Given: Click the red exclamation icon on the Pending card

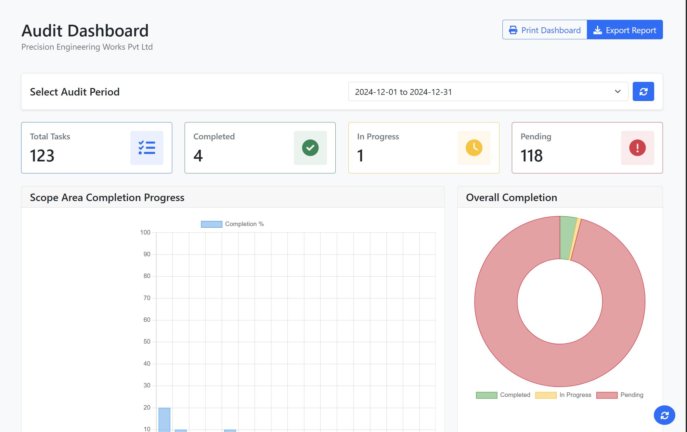Looking at the screenshot, I should (638, 148).
